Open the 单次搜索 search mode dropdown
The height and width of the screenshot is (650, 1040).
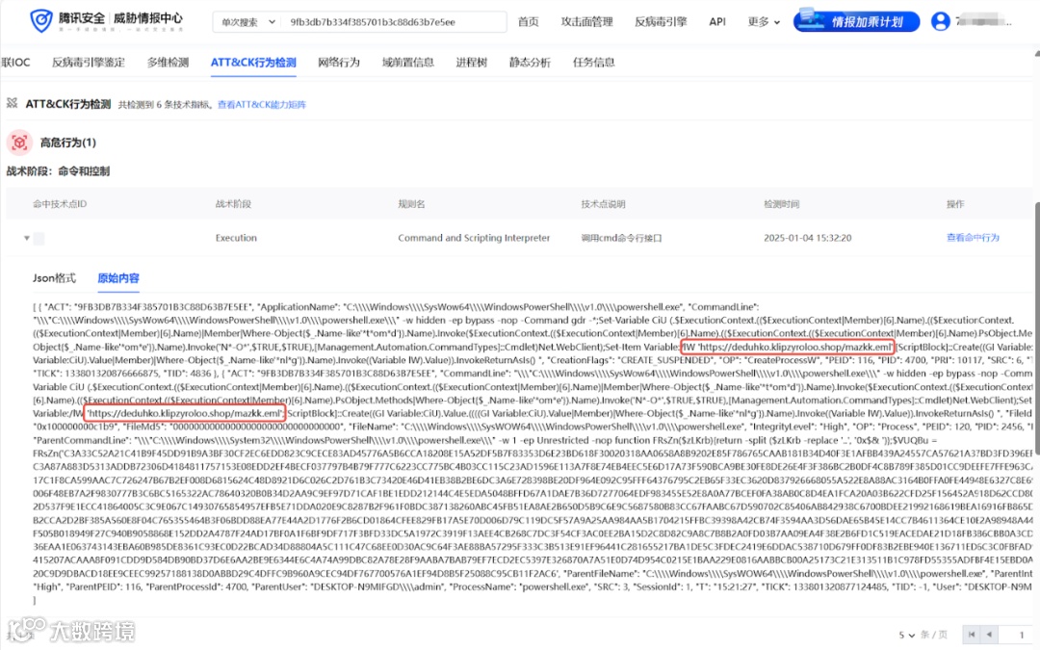click(248, 22)
